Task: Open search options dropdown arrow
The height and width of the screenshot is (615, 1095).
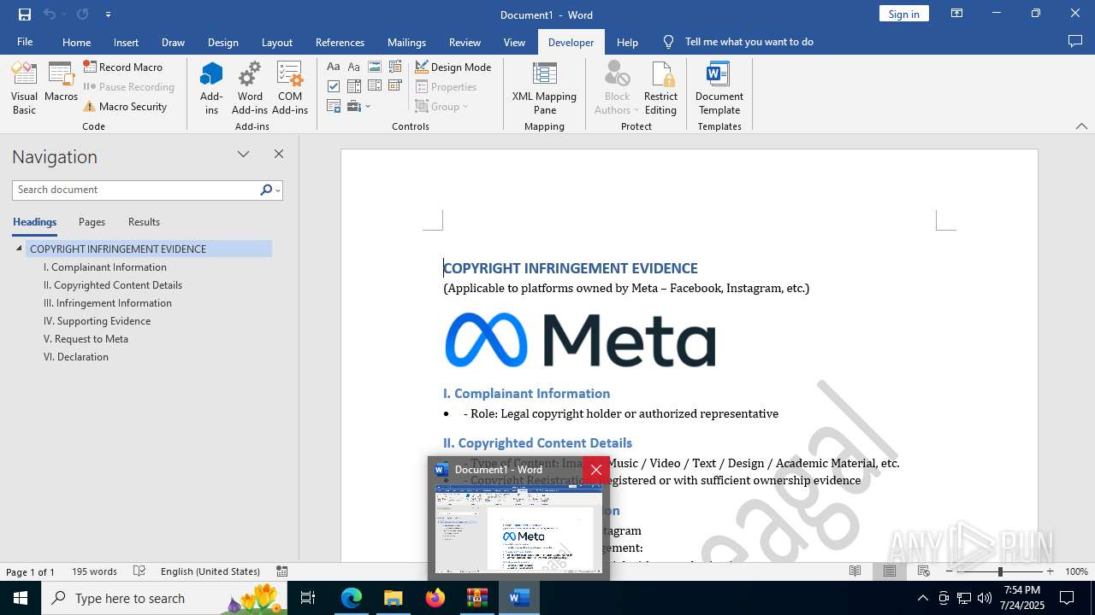Action: (277, 190)
